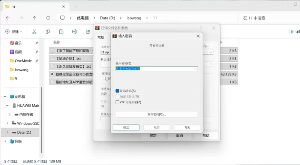
Task: Uncheck the 显示密码(S) checkbox
Action: 118,91
